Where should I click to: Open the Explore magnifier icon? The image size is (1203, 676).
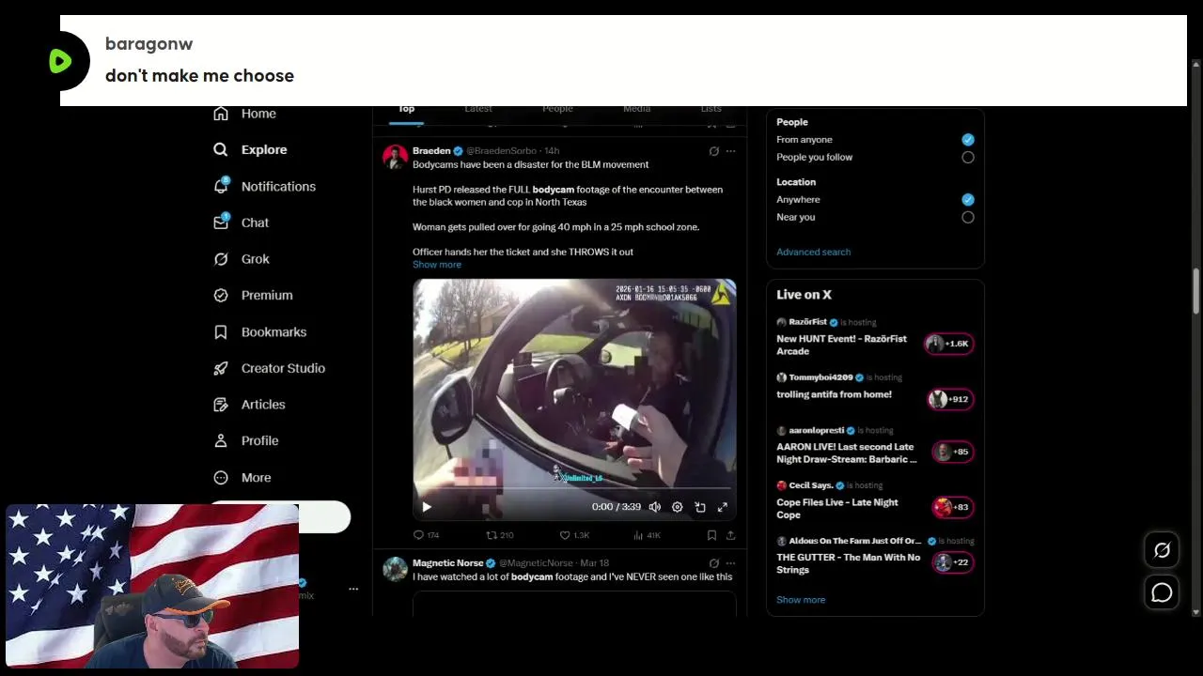point(220,149)
